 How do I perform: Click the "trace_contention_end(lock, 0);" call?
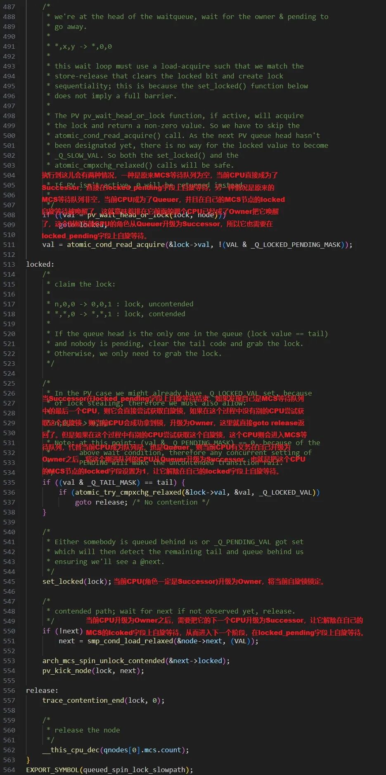pos(103,700)
